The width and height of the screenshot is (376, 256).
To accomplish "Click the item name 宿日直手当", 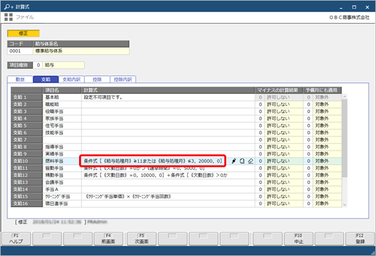I will (x=57, y=203).
